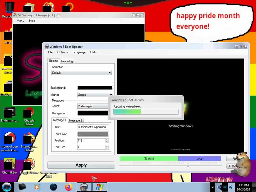This screenshot has height=192, width=256.
Task: Open the clock showing 3:30 PM
Action: click(243, 187)
